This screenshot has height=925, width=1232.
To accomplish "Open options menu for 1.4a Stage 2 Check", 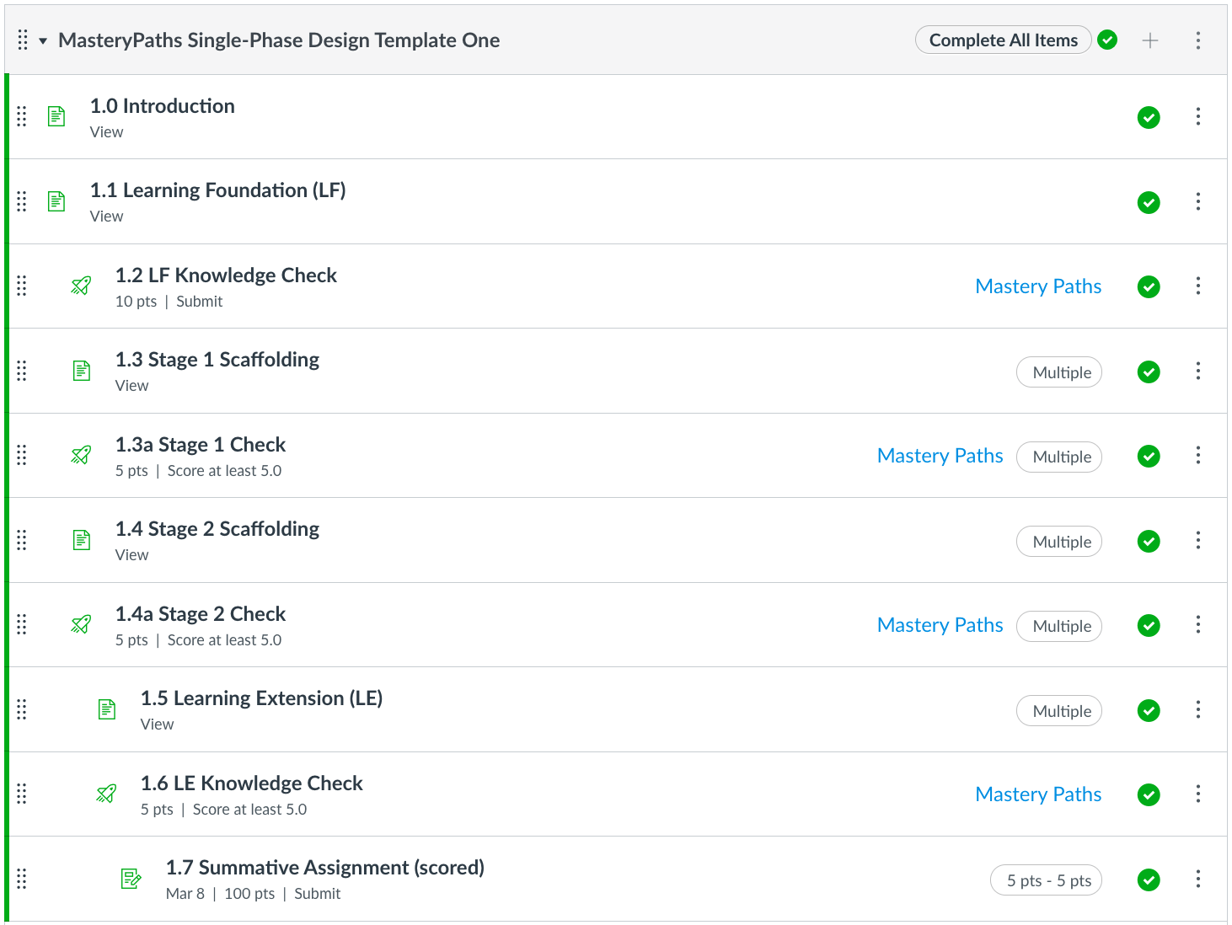I will [x=1198, y=624].
